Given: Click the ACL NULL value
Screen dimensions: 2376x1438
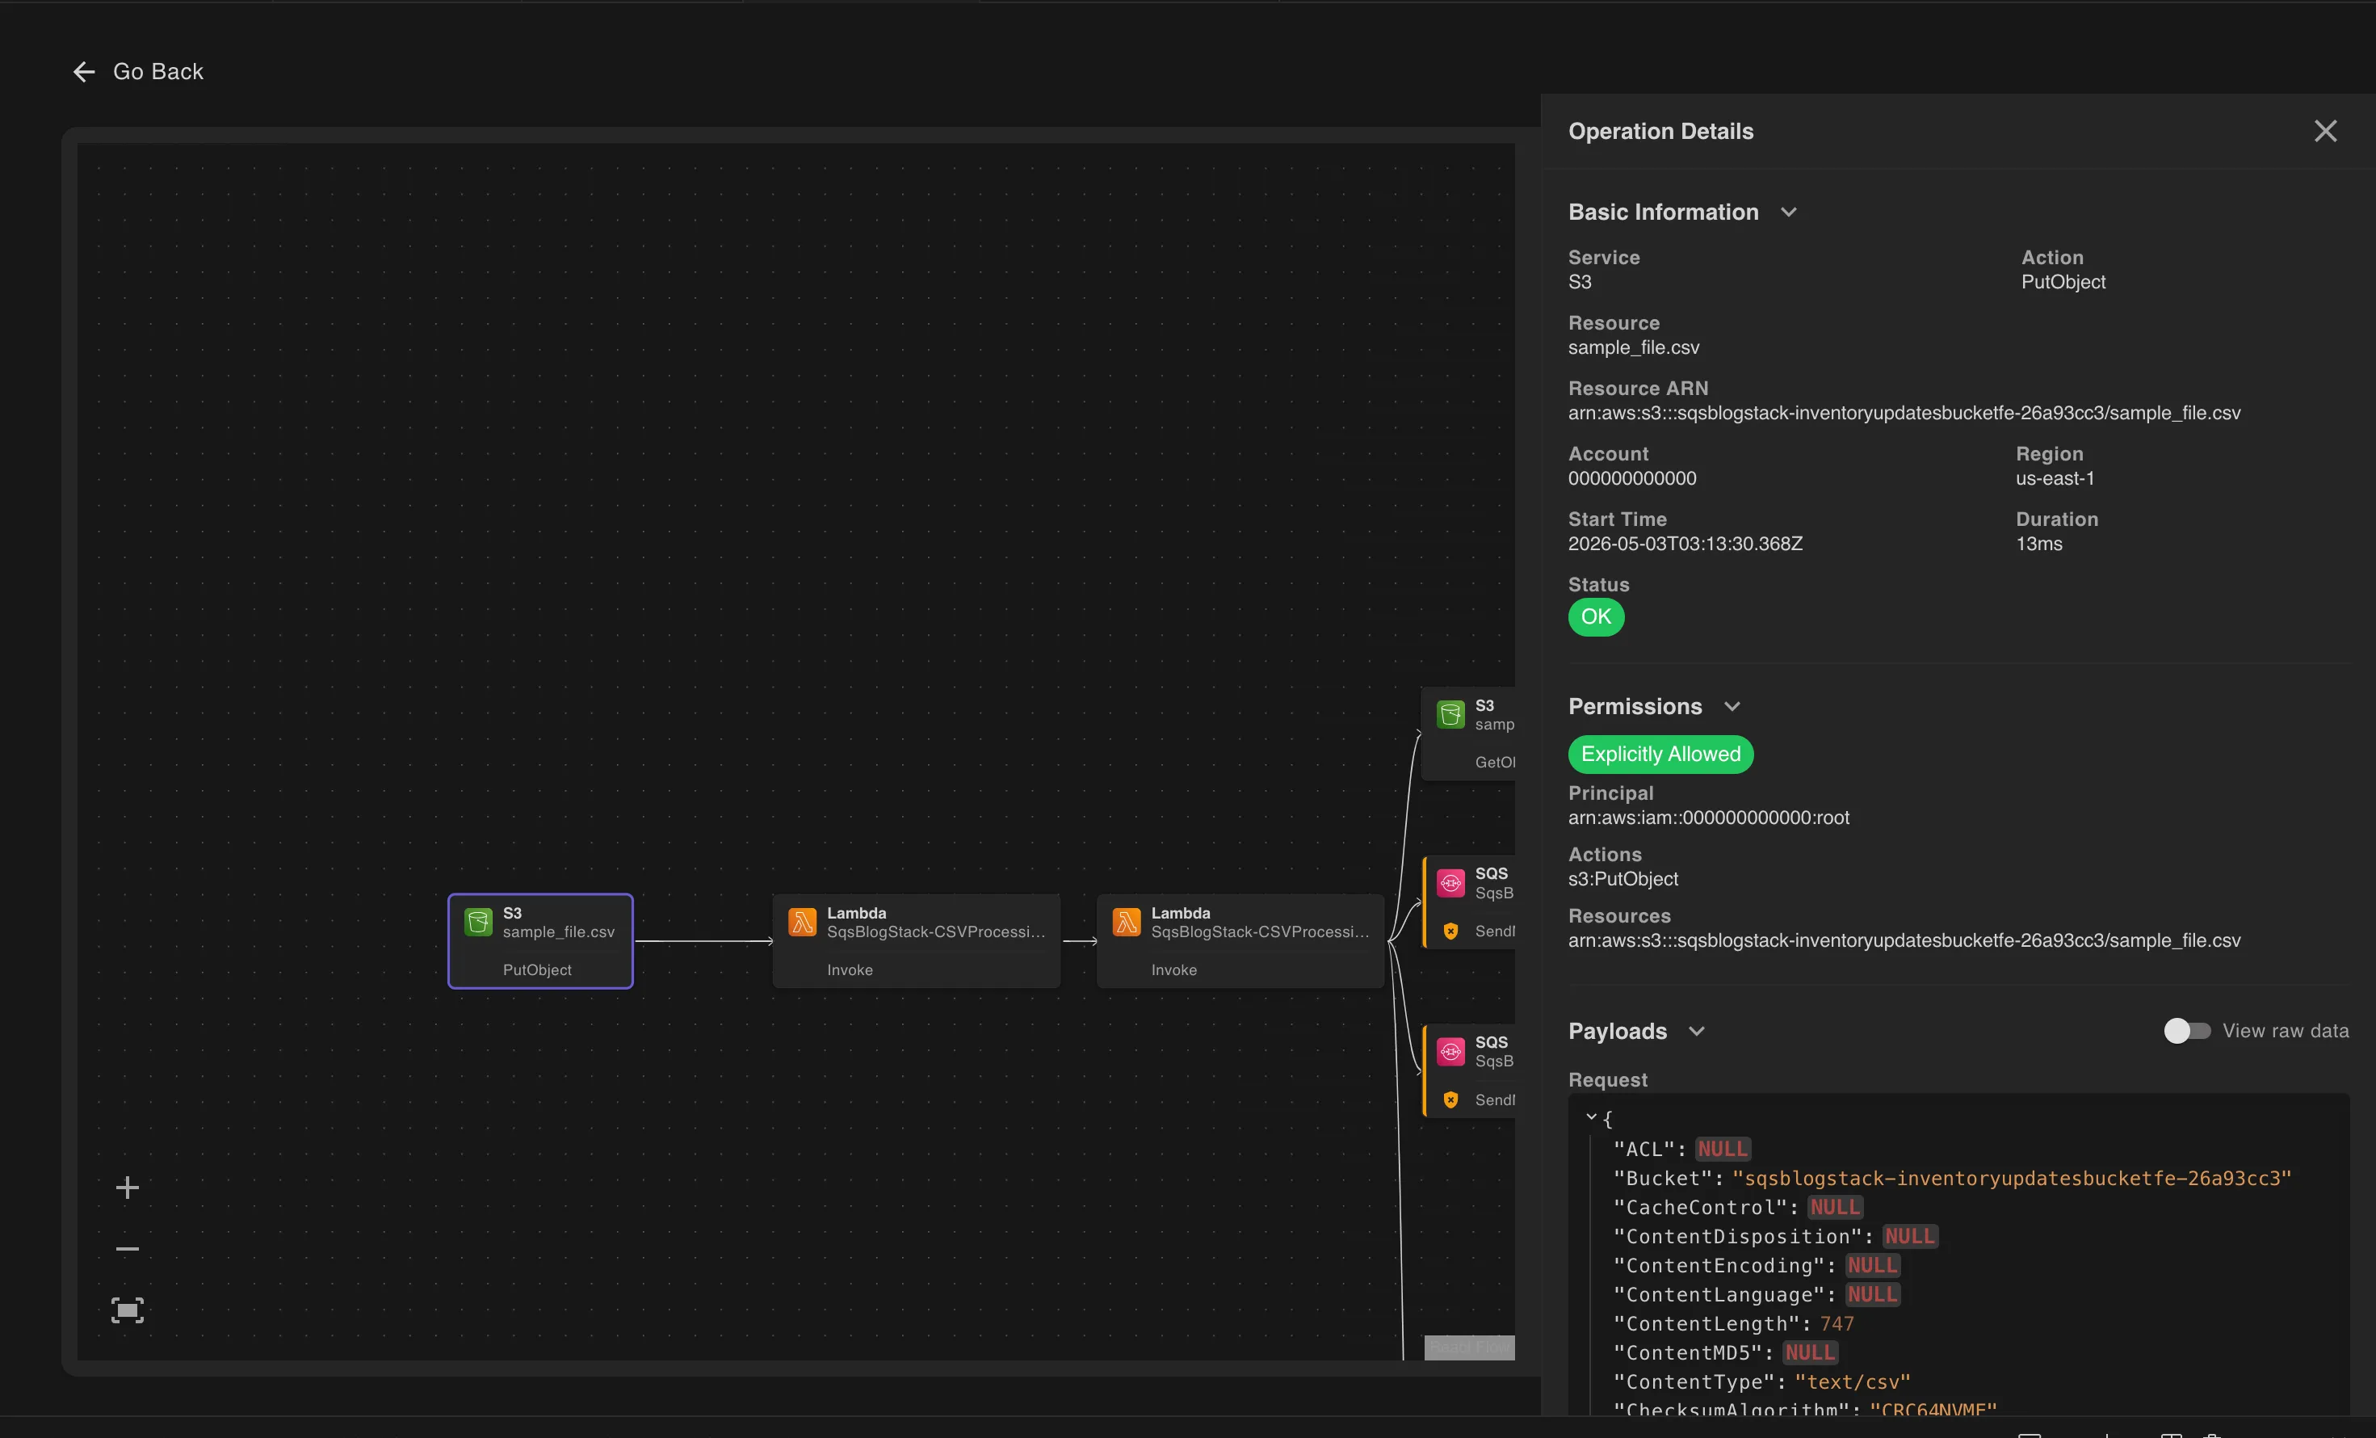Looking at the screenshot, I should [x=1722, y=1150].
